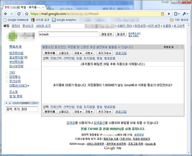Show the next tip with the right arrow

[x=182, y=47]
